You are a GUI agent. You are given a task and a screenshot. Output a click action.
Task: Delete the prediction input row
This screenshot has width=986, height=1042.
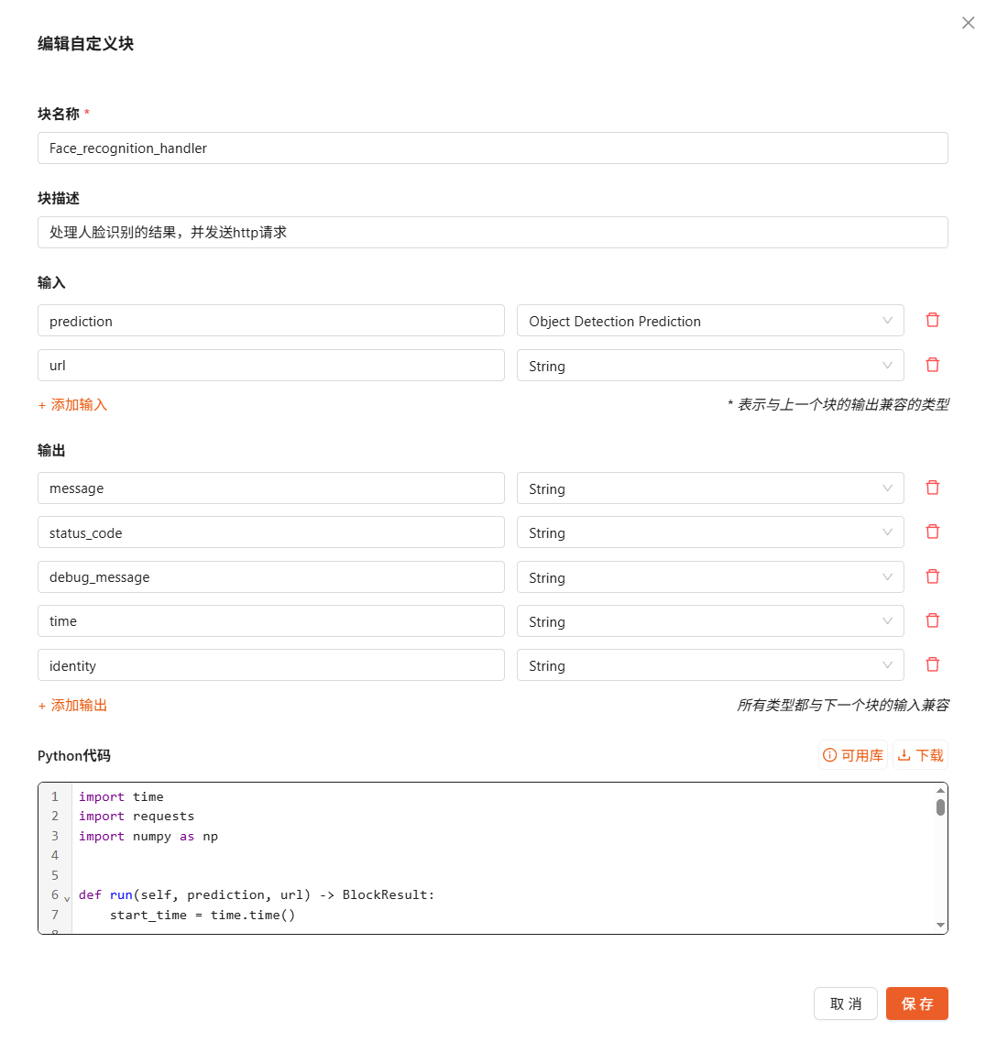coord(932,320)
